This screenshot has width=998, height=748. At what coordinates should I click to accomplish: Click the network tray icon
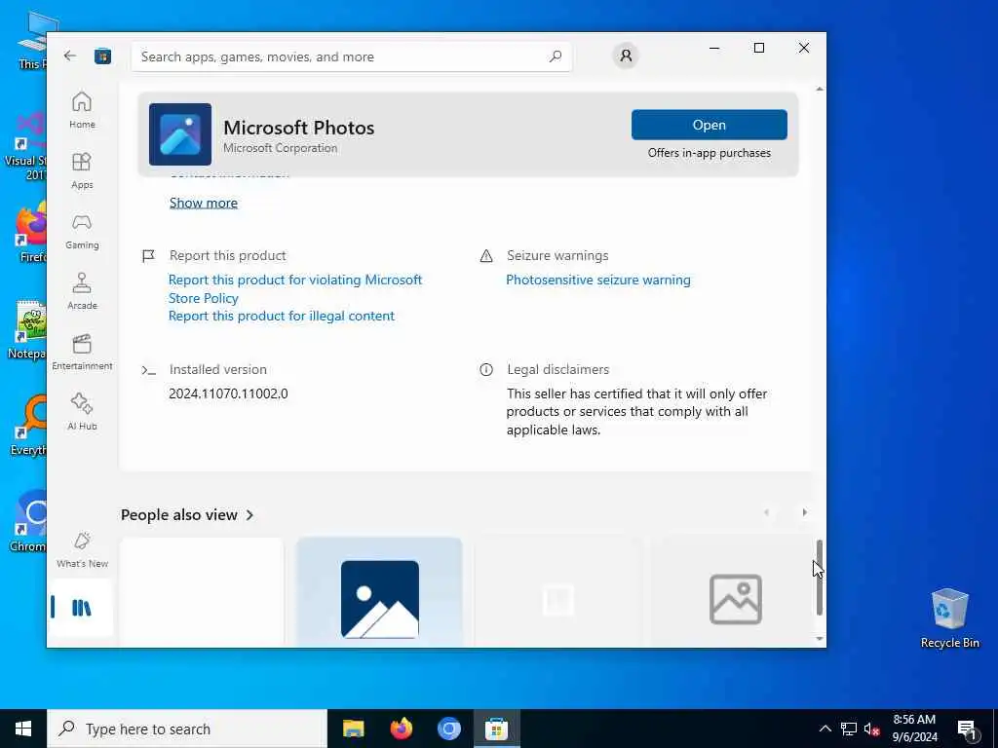tap(849, 729)
